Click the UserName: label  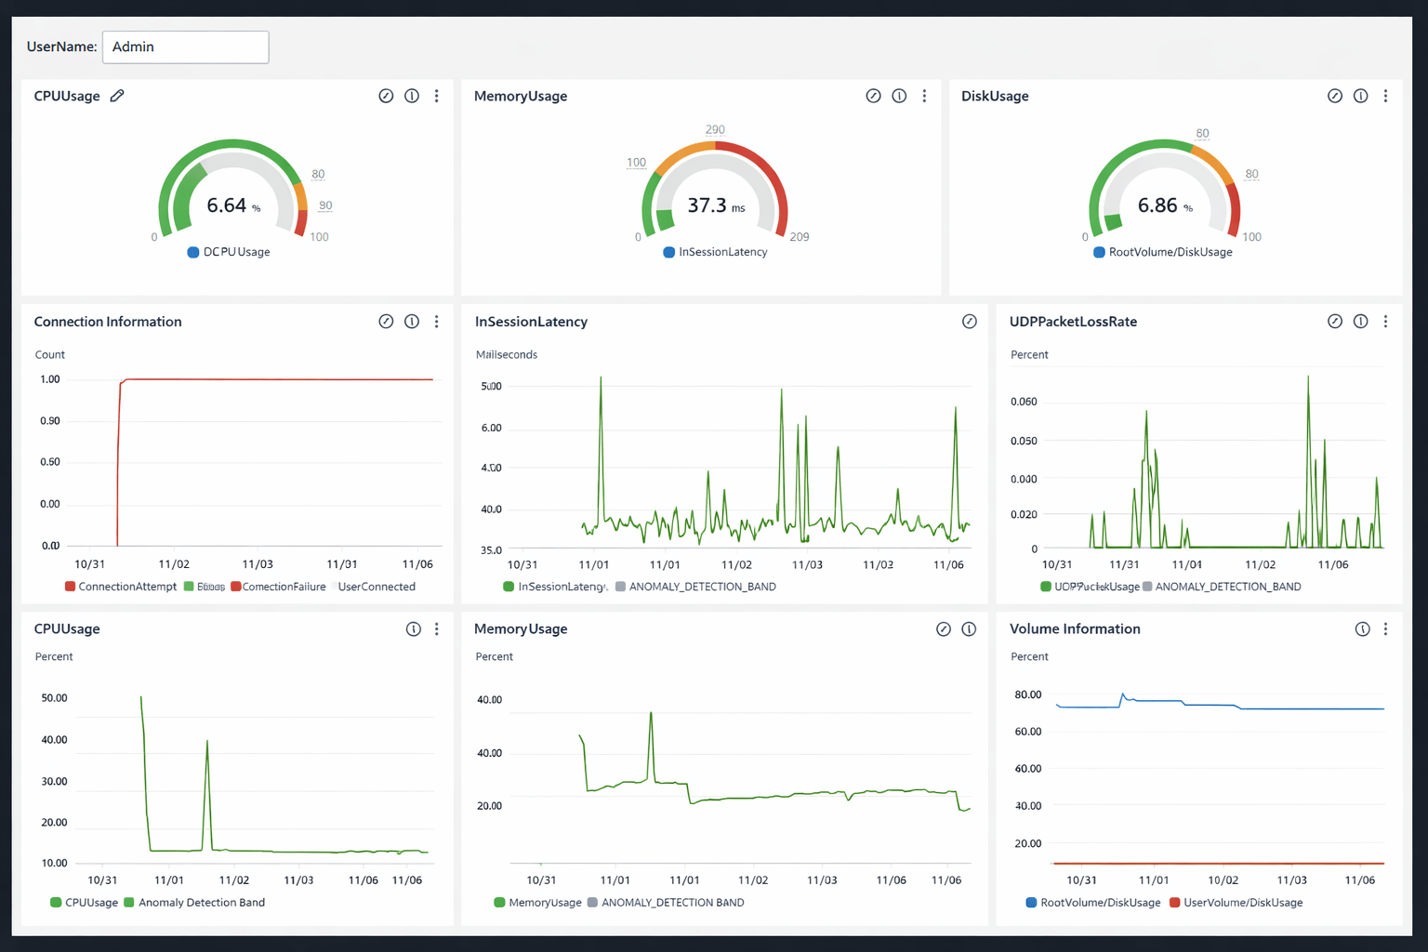point(62,46)
